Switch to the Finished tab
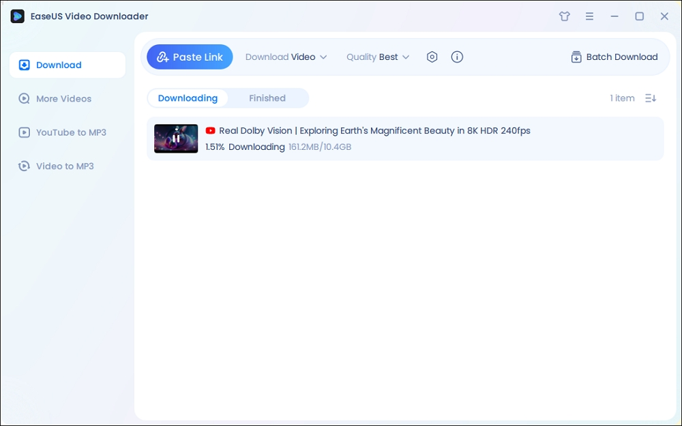Screen dimensions: 682x426 pos(267,97)
